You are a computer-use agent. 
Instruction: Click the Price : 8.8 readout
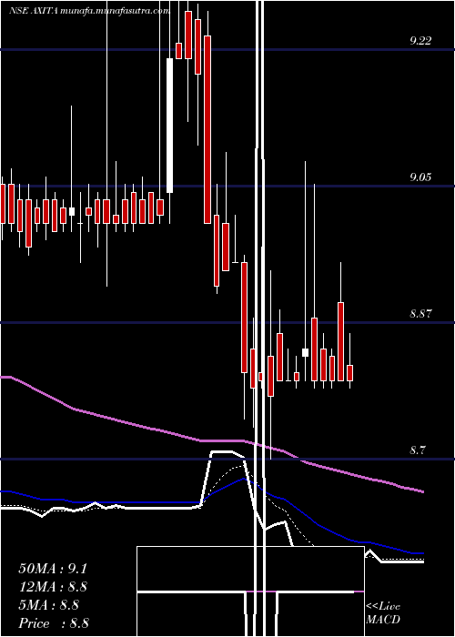[54, 623]
